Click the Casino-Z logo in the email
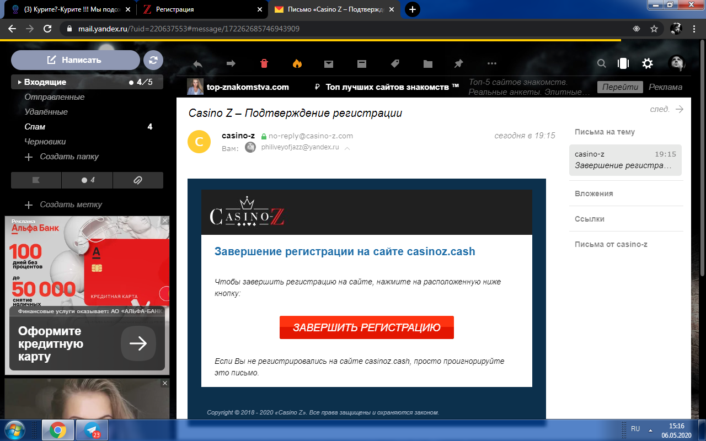 coord(247,213)
